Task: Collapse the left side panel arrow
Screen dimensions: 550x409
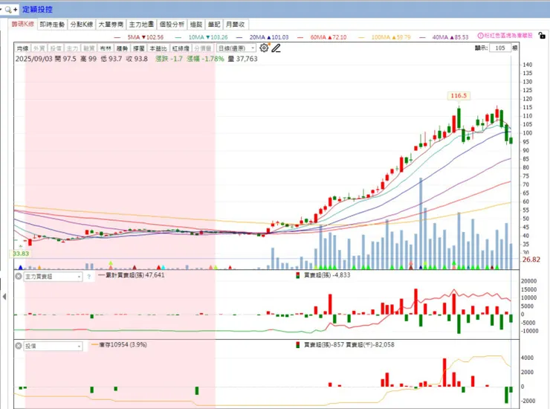Action: [4, 297]
